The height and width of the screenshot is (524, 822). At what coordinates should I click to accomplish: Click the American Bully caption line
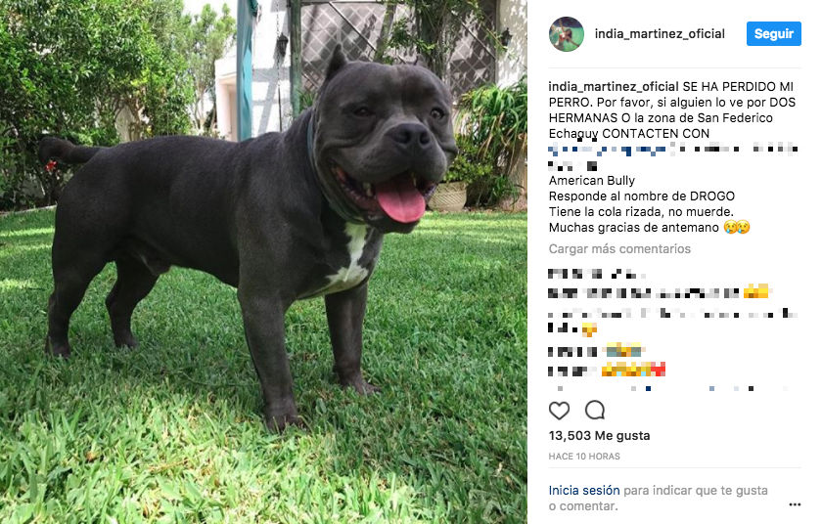[592, 181]
